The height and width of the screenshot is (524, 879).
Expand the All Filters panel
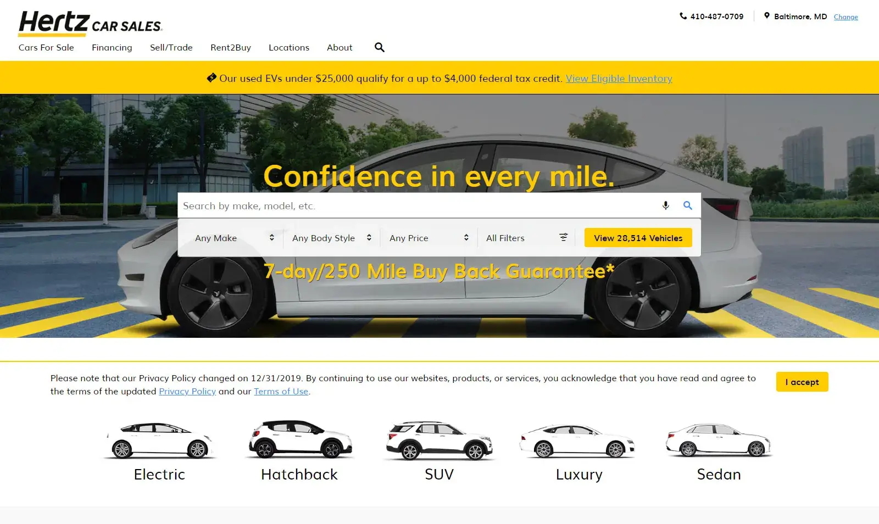[x=526, y=238]
